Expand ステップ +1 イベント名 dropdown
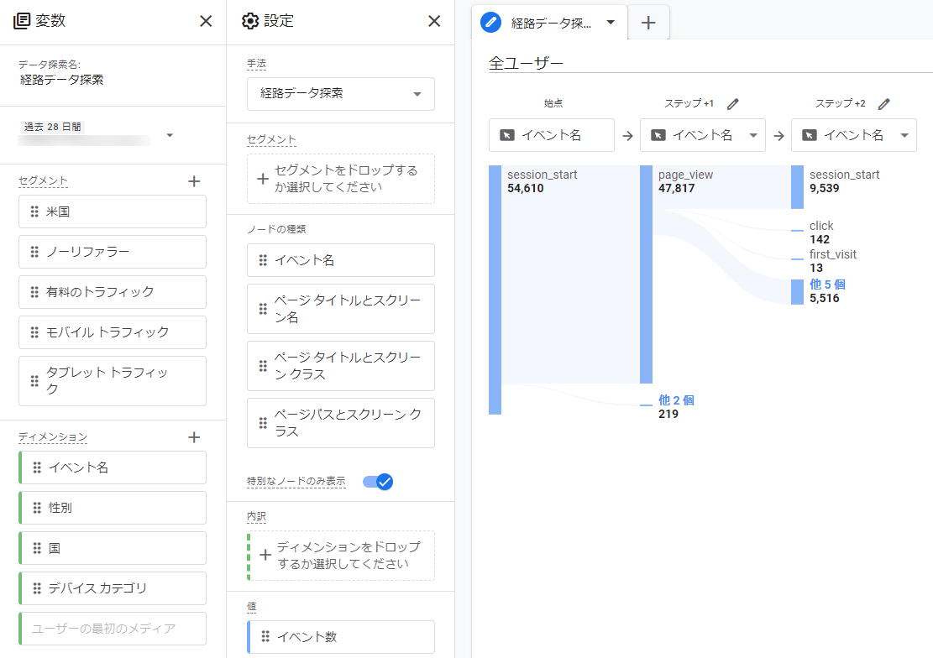Viewport: 933px width, 658px height. click(753, 135)
